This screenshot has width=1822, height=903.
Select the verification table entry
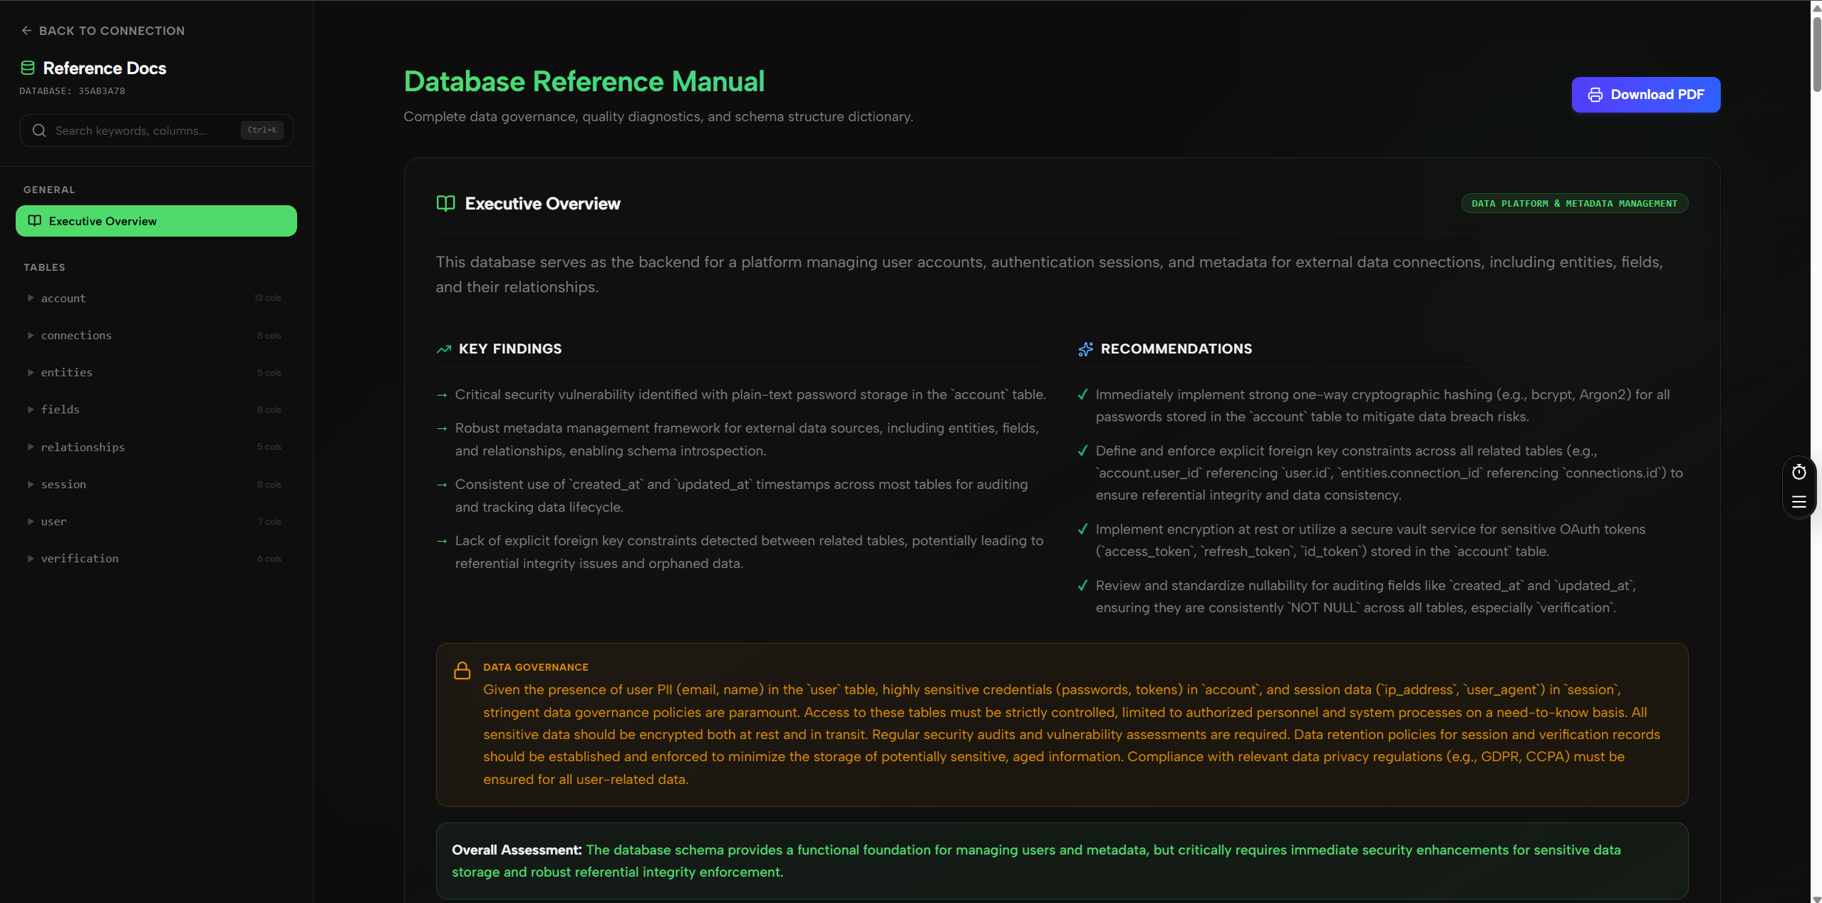(156, 558)
